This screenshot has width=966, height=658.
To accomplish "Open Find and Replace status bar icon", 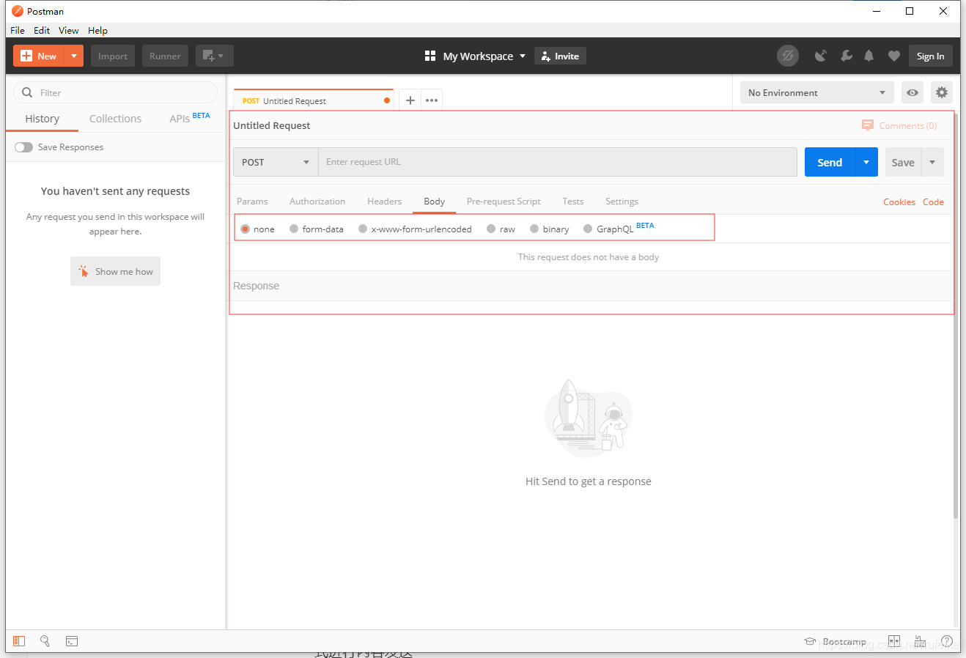I will pyautogui.click(x=45, y=641).
